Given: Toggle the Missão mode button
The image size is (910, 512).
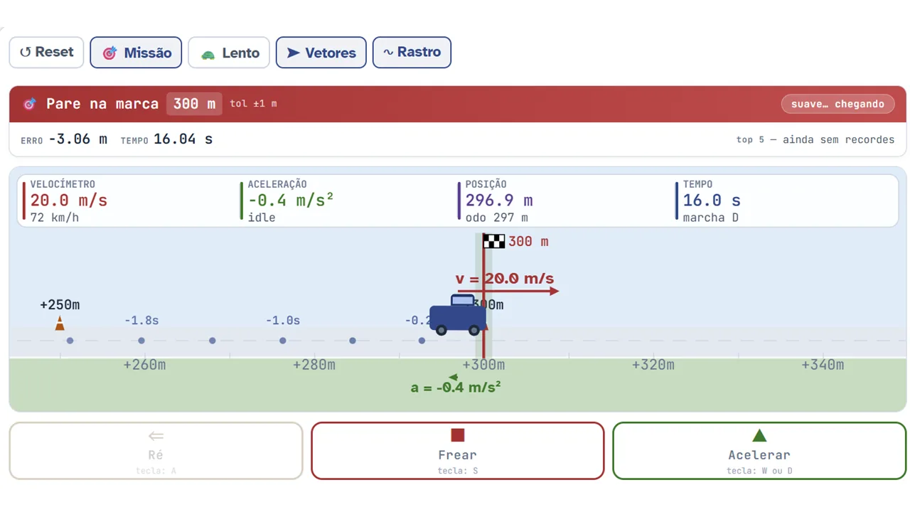Looking at the screenshot, I should pyautogui.click(x=136, y=53).
